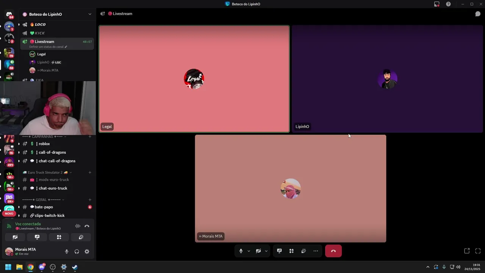Viewport: 485px width, 273px height.
Task: Deafen with headphones icon in user panel
Action: 77,251
